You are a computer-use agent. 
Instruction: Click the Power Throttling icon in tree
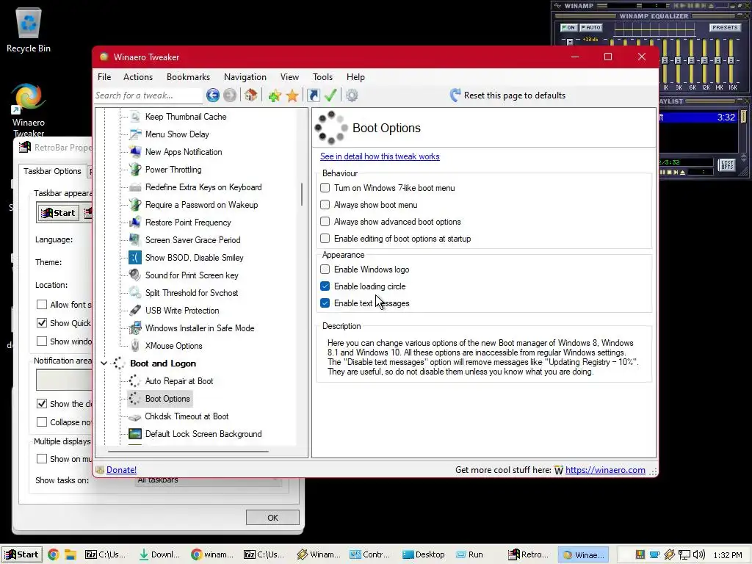click(135, 170)
